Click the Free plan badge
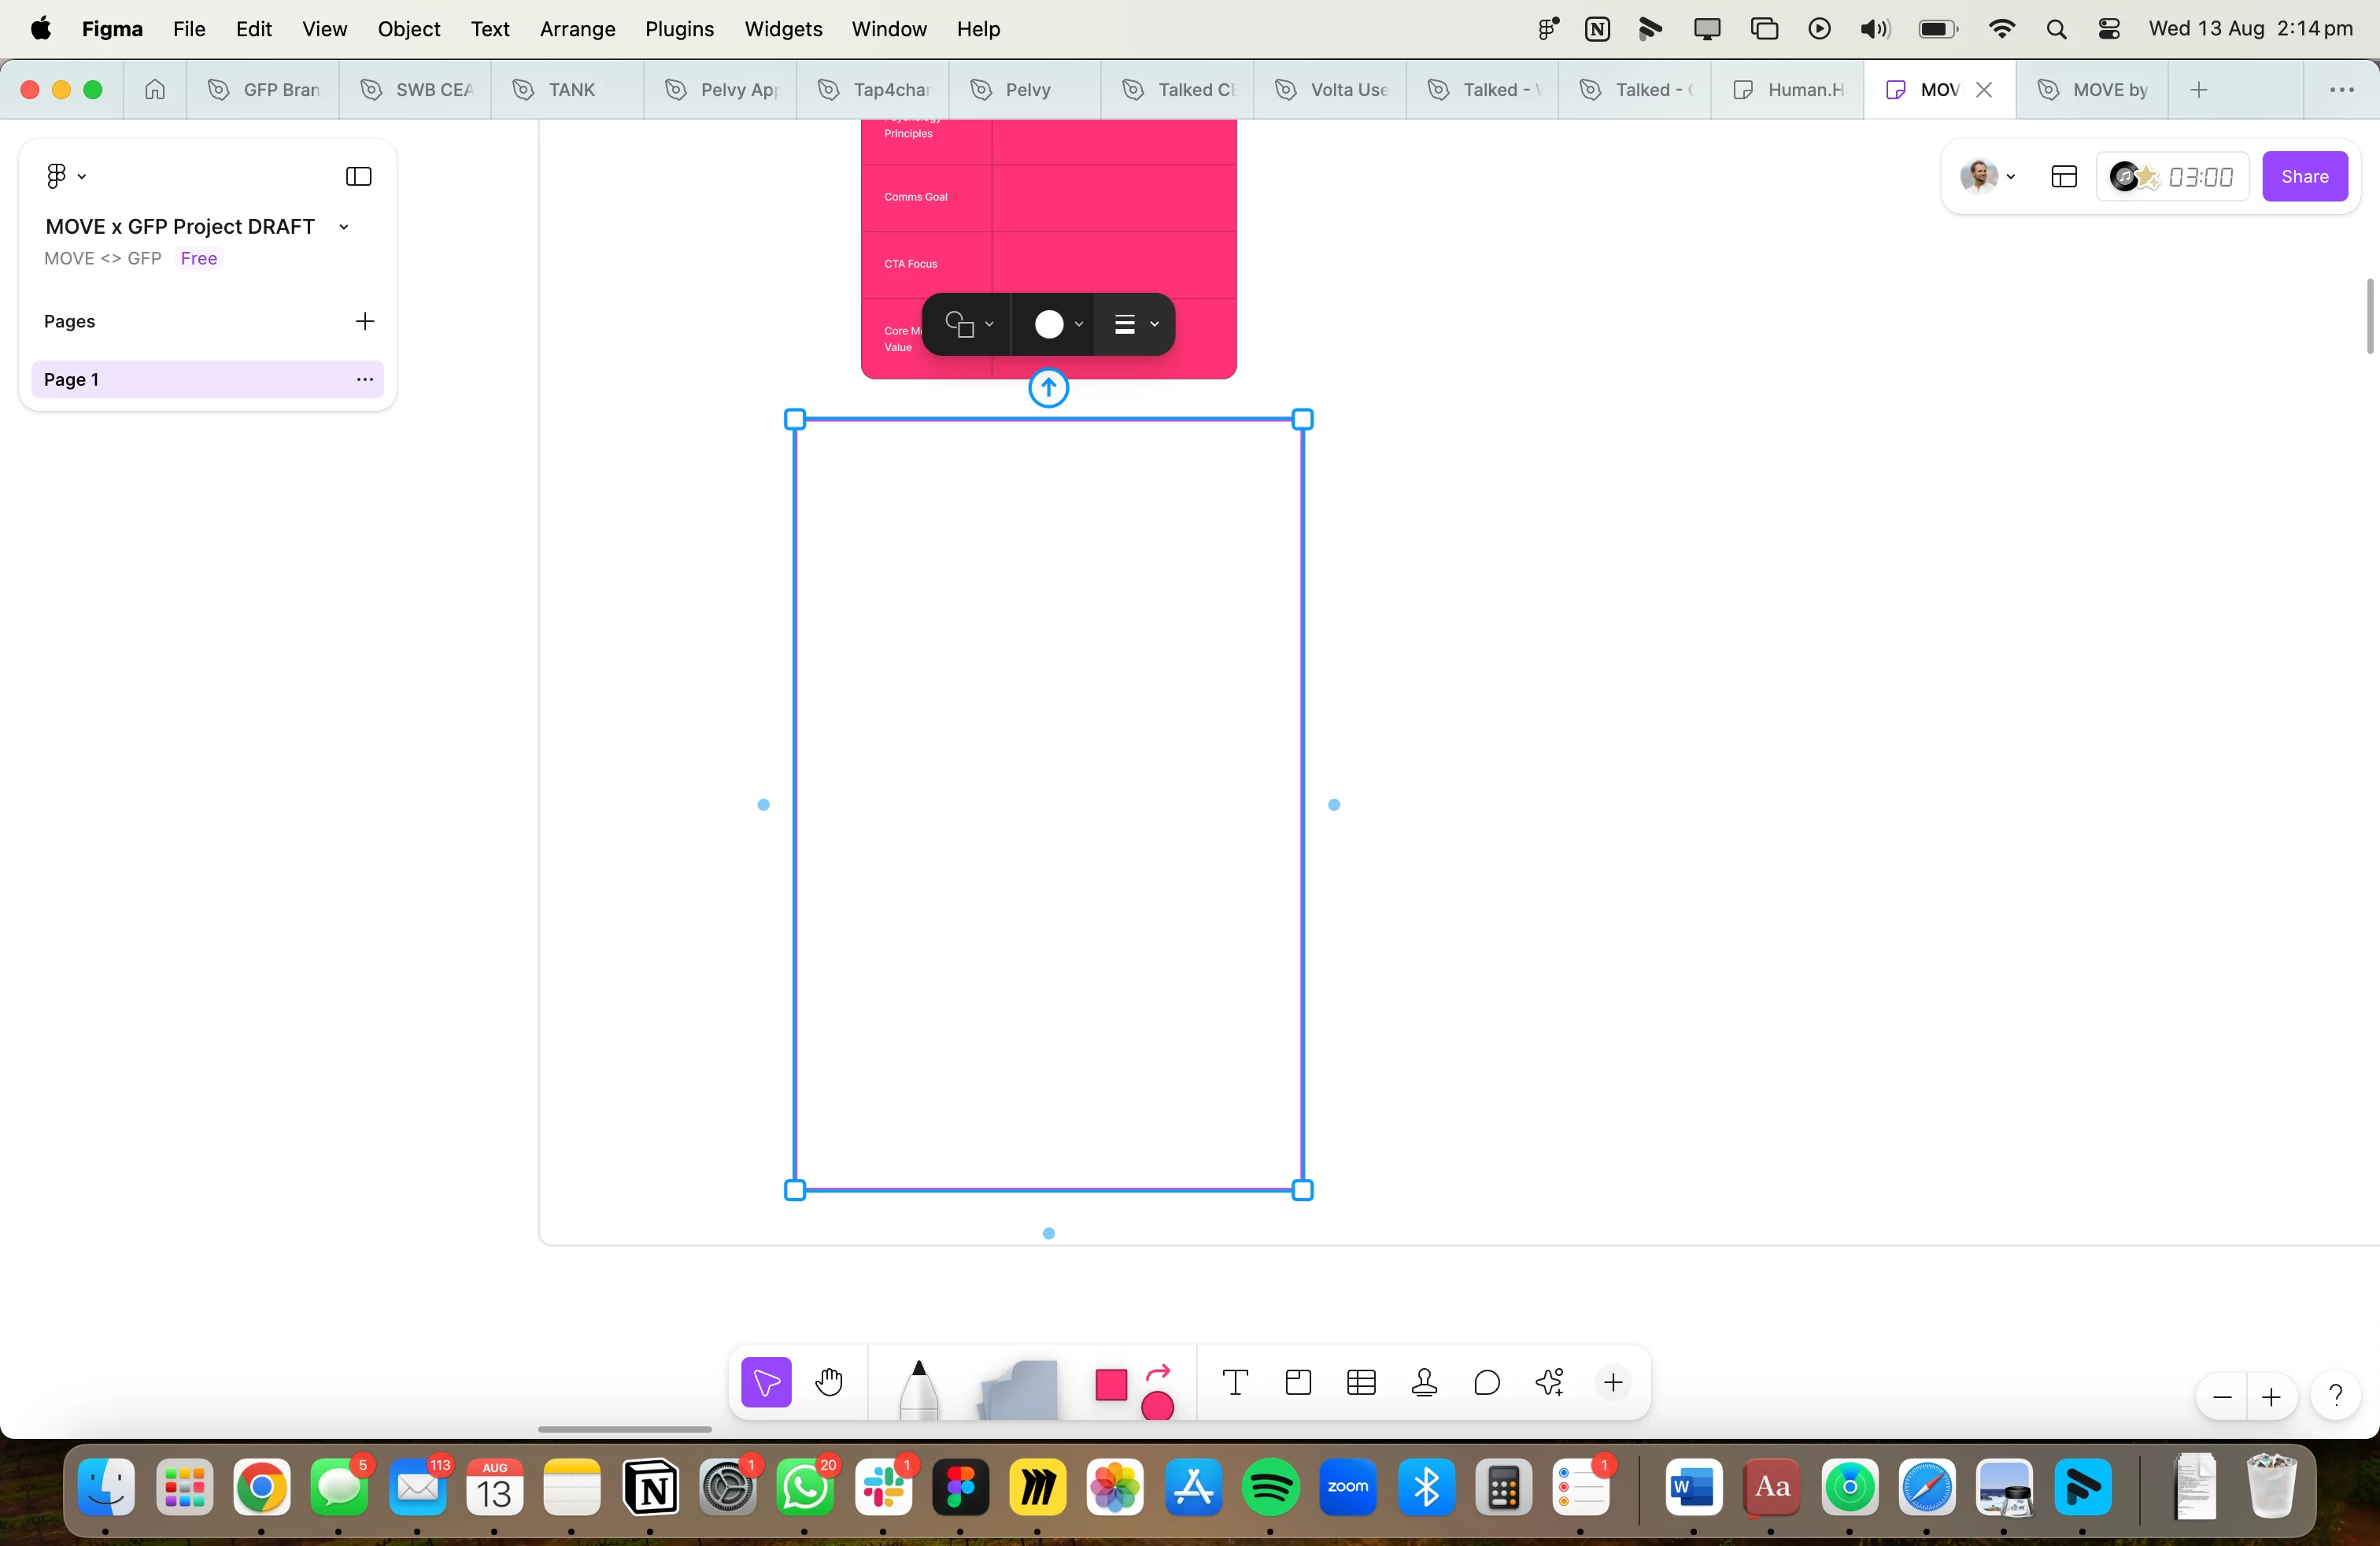The width and height of the screenshot is (2380, 1546). tap(199, 258)
